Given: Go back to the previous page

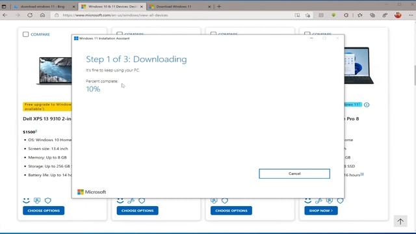Looking at the screenshot, I should (5, 15).
